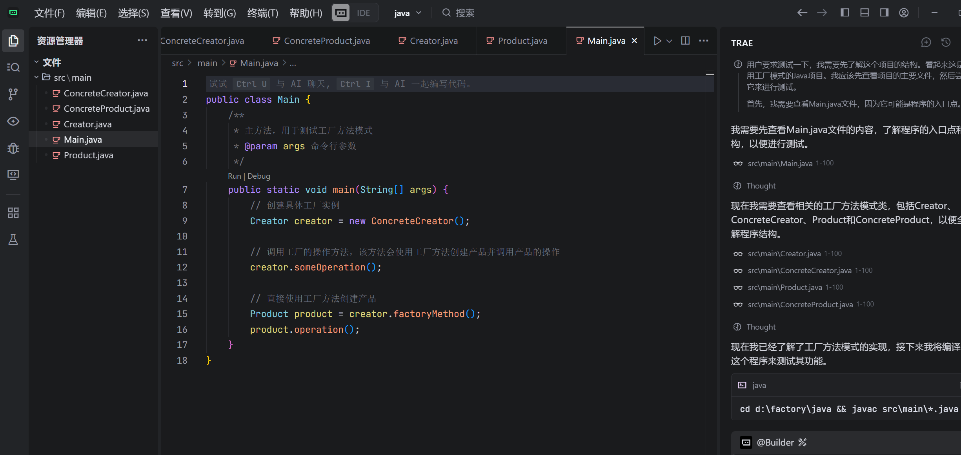This screenshot has width=961, height=455.
Task: Open the Source Control sidebar icon
Action: (x=13, y=94)
